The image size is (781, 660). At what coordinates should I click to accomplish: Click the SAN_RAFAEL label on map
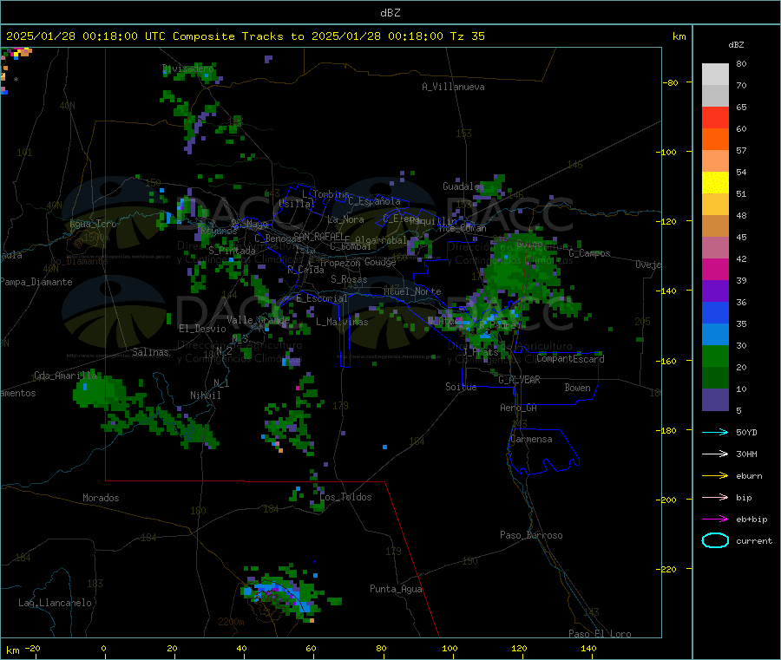318,236
